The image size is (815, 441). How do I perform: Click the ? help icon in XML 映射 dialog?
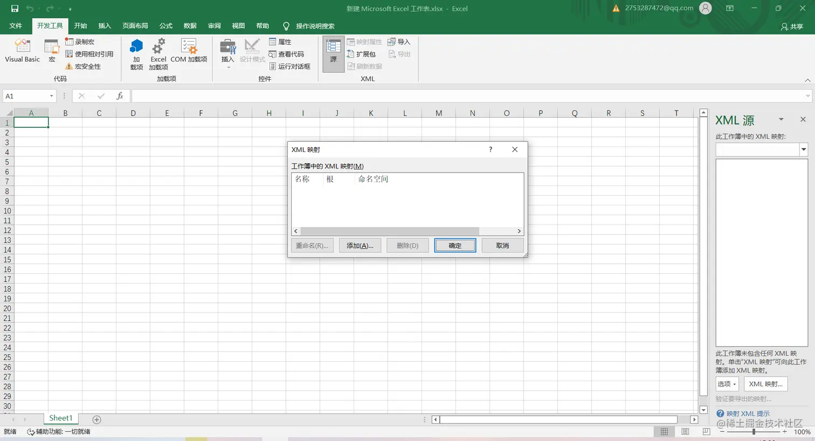[x=491, y=149]
